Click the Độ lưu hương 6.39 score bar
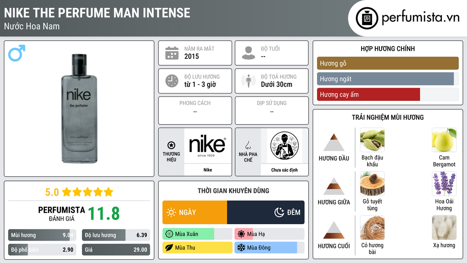467x263 pixels. tap(116, 235)
